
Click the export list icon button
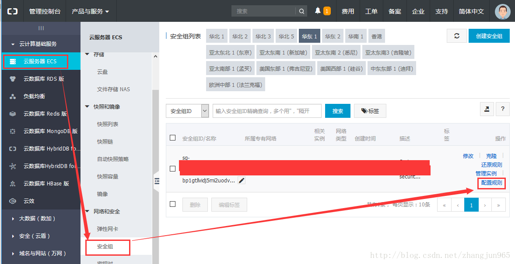coord(487,109)
